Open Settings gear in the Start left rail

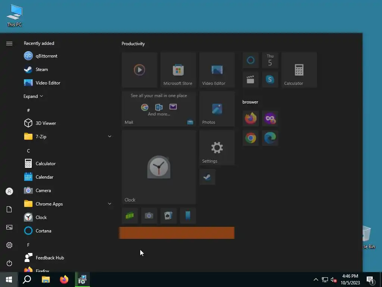click(9, 245)
